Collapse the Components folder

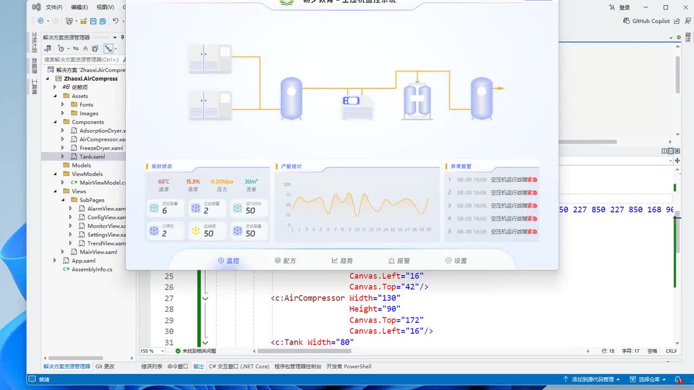click(x=55, y=122)
